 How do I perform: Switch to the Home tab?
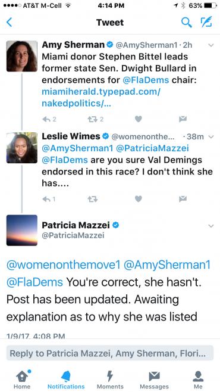22,379
